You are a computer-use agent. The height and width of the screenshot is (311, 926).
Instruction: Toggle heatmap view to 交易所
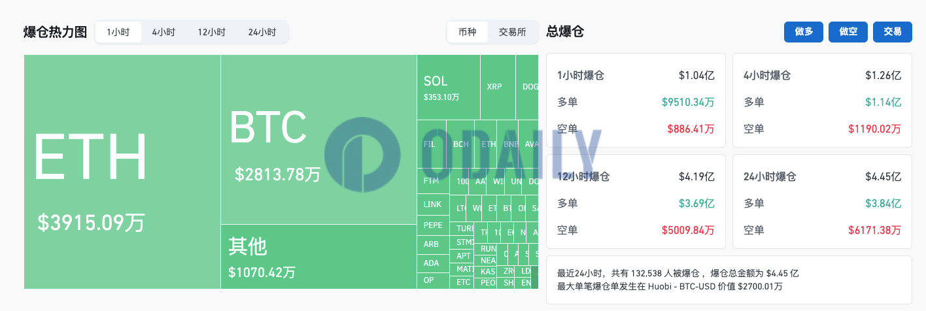click(512, 32)
